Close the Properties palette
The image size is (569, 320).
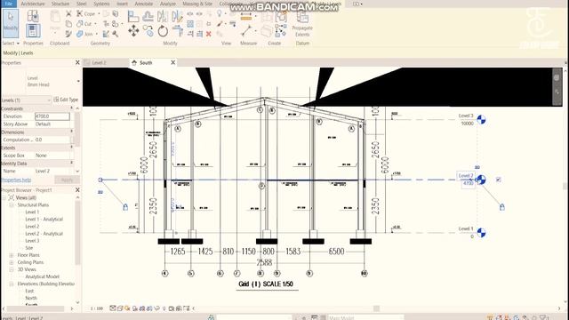coord(77,62)
